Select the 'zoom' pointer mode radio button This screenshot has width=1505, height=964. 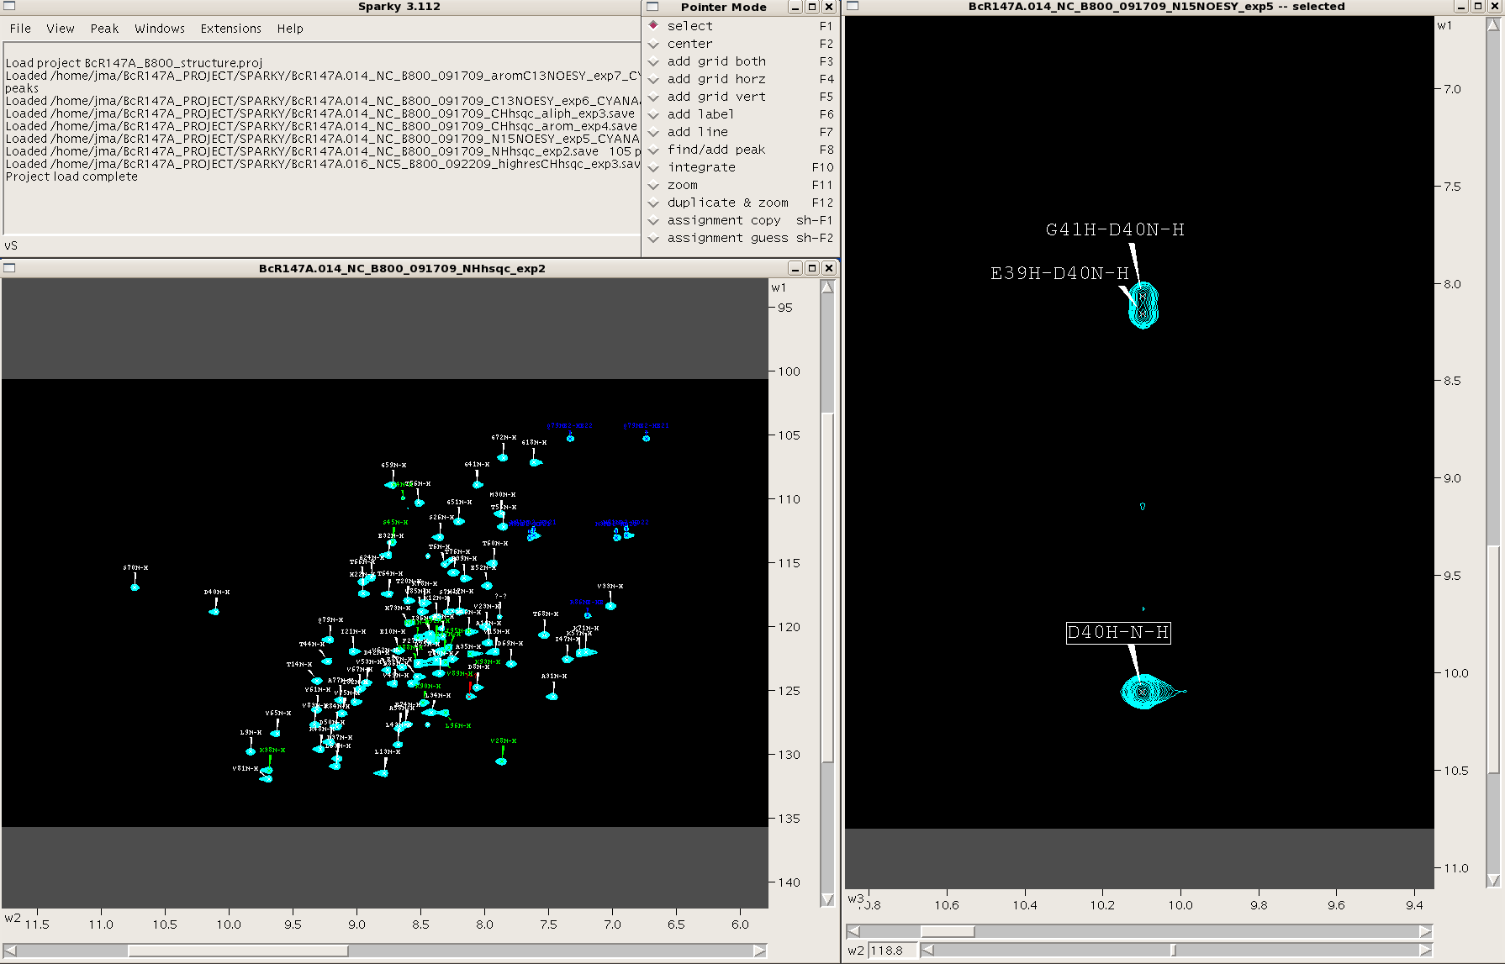click(x=653, y=185)
